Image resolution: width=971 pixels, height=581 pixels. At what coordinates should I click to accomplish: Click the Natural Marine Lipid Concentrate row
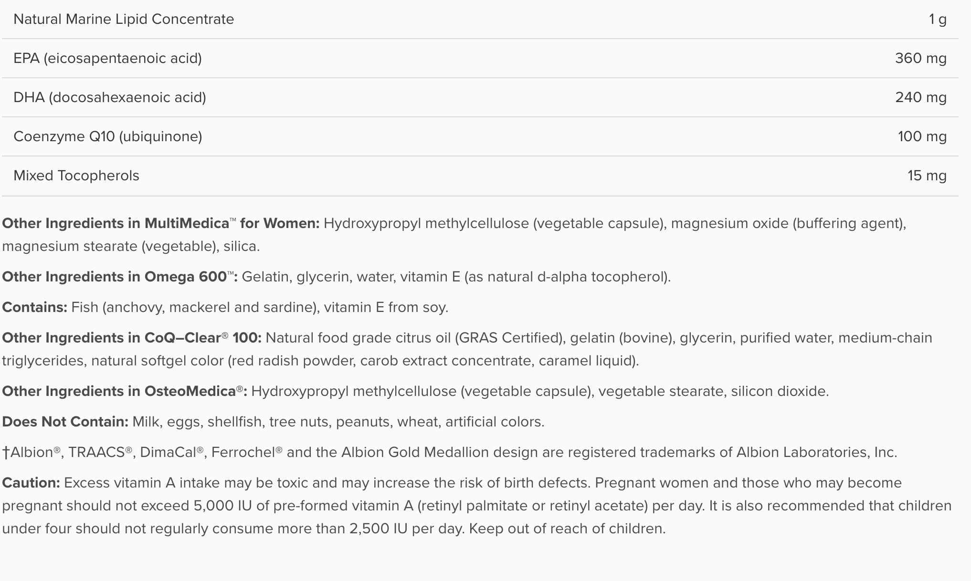(x=124, y=20)
